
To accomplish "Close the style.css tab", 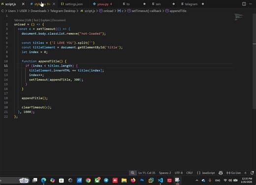I will pyautogui.click(x=54, y=4).
